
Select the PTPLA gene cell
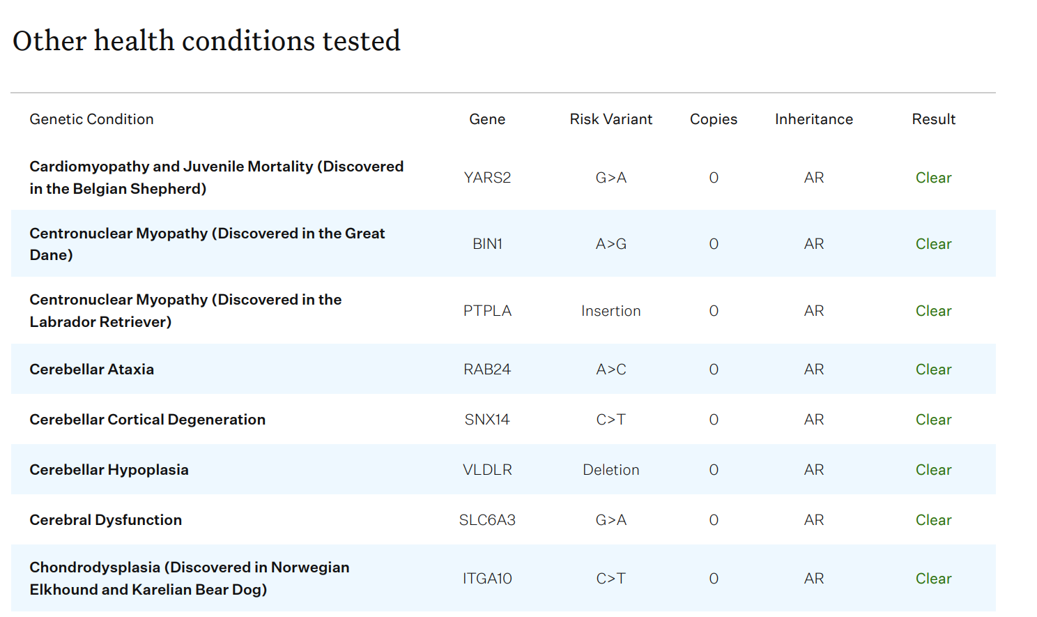pyautogui.click(x=487, y=311)
